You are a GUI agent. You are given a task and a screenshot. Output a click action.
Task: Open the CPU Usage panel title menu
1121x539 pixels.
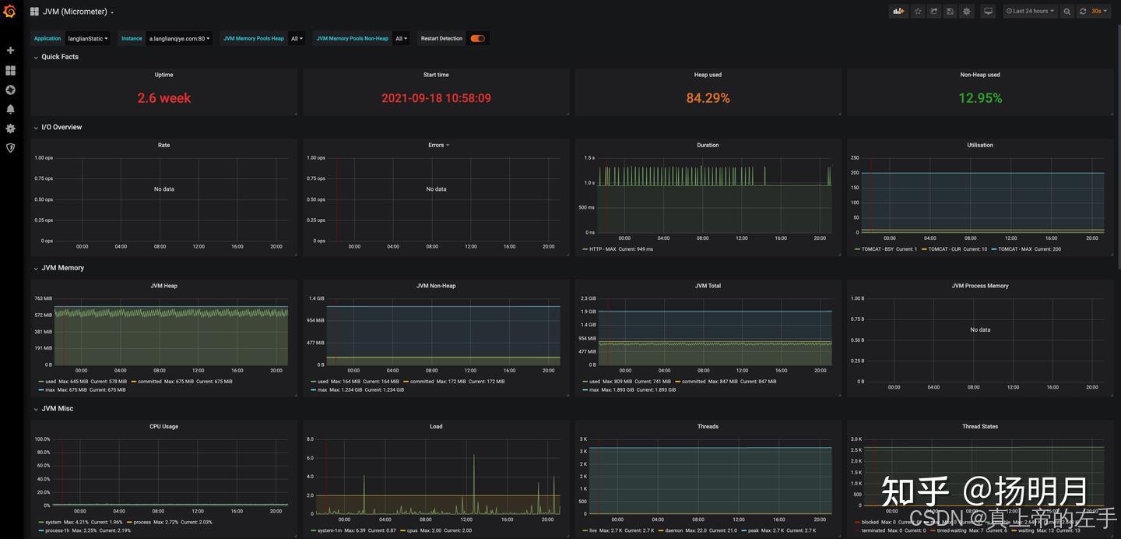click(163, 426)
